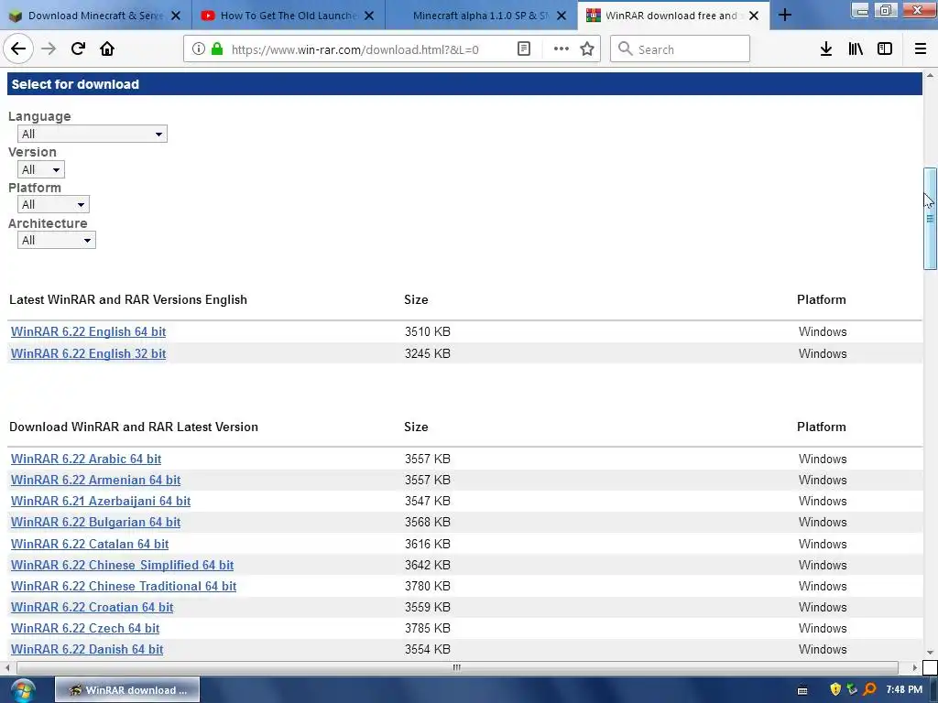Open the Windows Start orb

[x=23, y=690]
